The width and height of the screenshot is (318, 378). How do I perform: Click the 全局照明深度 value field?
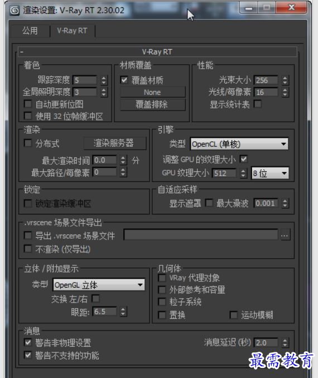coord(85,92)
